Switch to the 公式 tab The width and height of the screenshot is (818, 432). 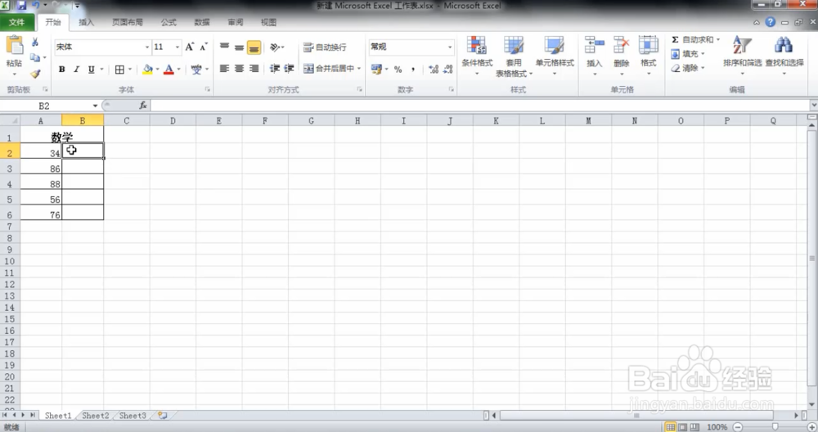coord(169,22)
